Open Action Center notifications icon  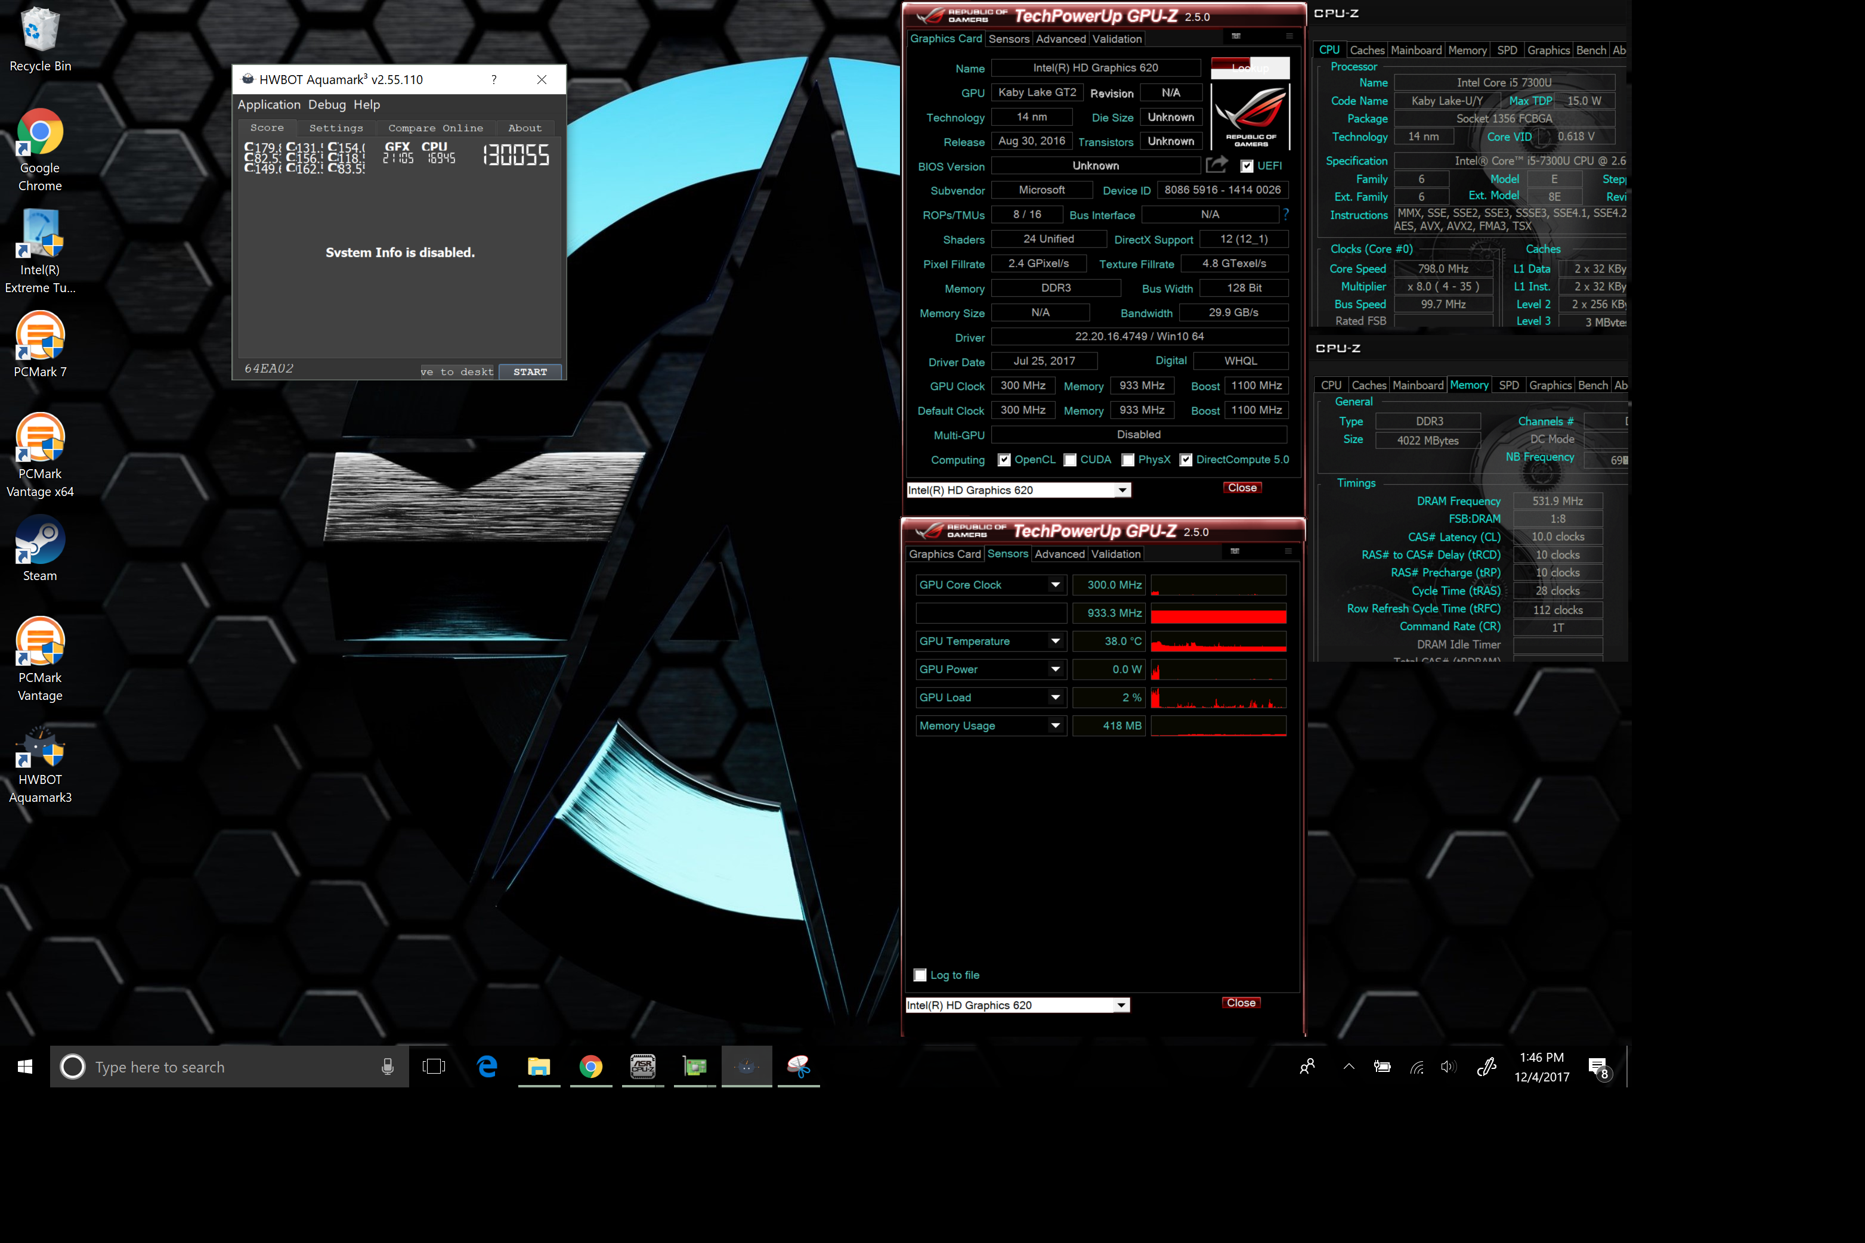[x=1600, y=1068]
